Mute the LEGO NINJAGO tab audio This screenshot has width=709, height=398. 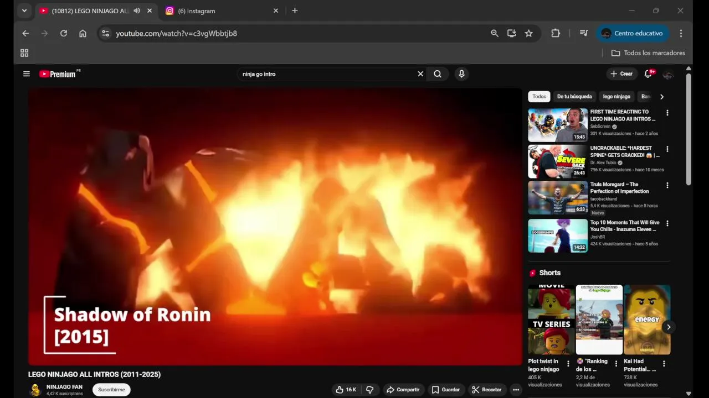pyautogui.click(x=137, y=11)
